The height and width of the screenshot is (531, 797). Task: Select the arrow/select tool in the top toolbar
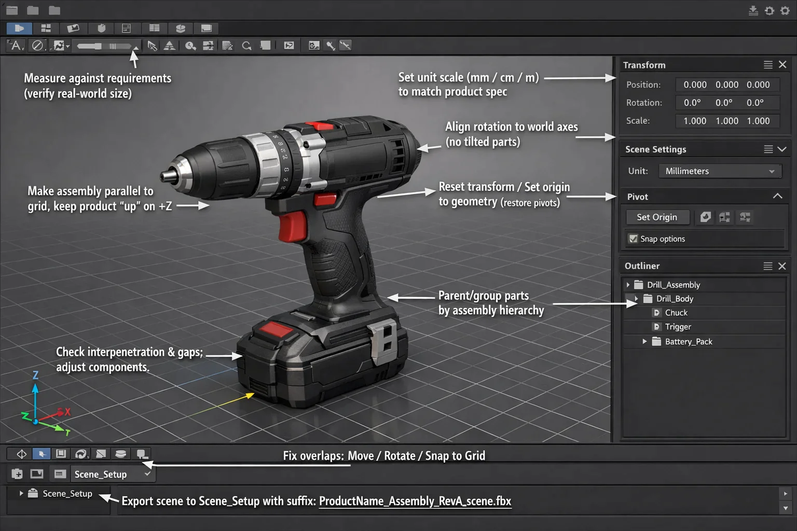[153, 46]
